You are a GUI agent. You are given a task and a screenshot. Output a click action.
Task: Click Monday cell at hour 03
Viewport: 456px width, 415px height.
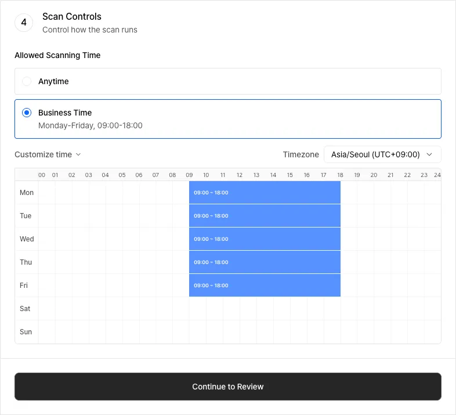[x=97, y=193]
